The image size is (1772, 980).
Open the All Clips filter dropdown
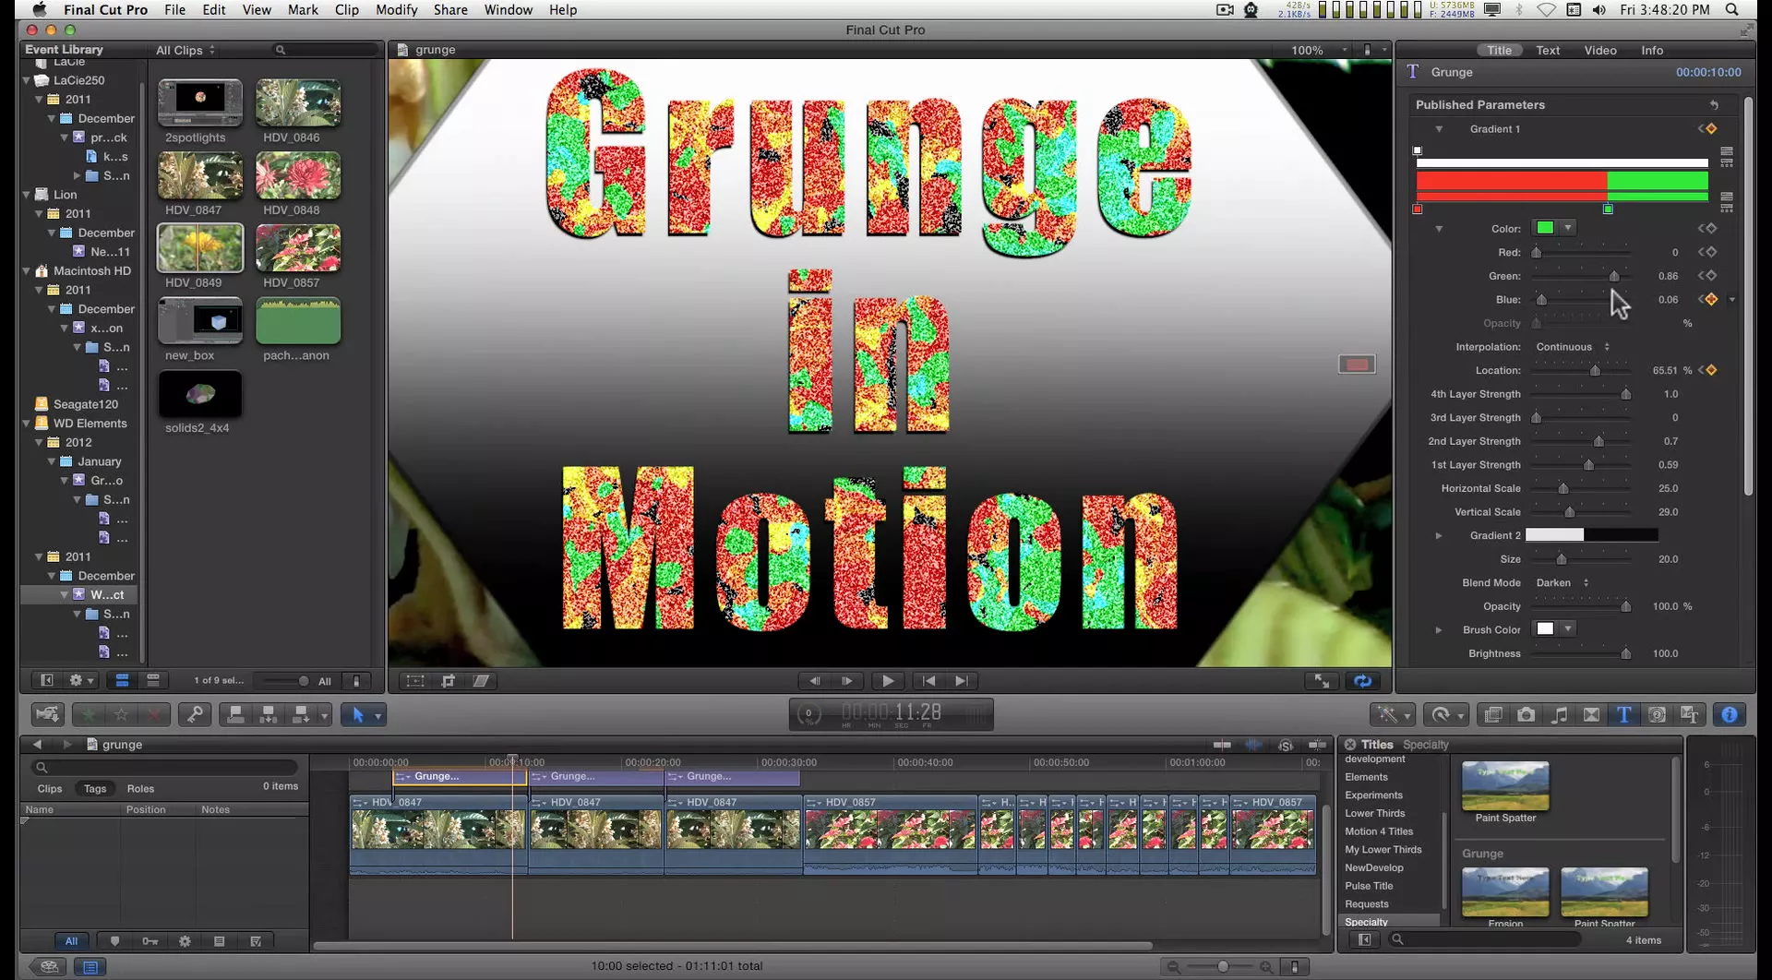point(186,50)
